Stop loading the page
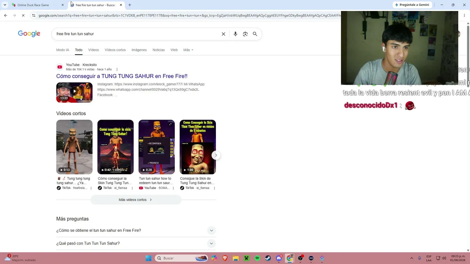Viewport: 470px width, 264px height. (23, 15)
